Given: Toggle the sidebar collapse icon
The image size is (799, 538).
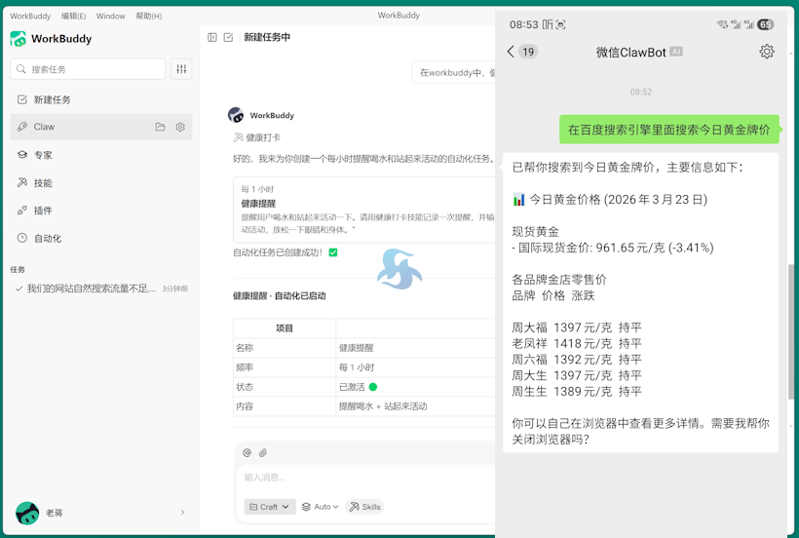Looking at the screenshot, I should coord(212,37).
